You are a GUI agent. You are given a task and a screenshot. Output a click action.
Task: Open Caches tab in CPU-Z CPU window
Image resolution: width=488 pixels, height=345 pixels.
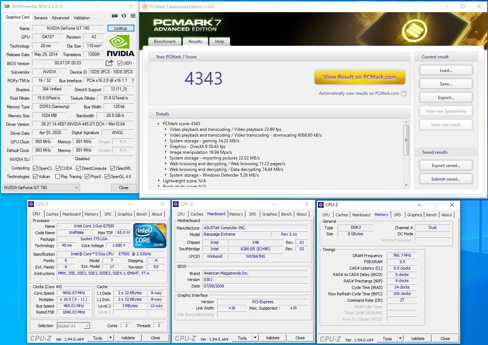point(52,214)
